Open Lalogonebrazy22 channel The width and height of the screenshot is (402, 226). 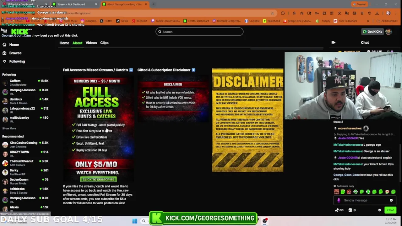25,110
